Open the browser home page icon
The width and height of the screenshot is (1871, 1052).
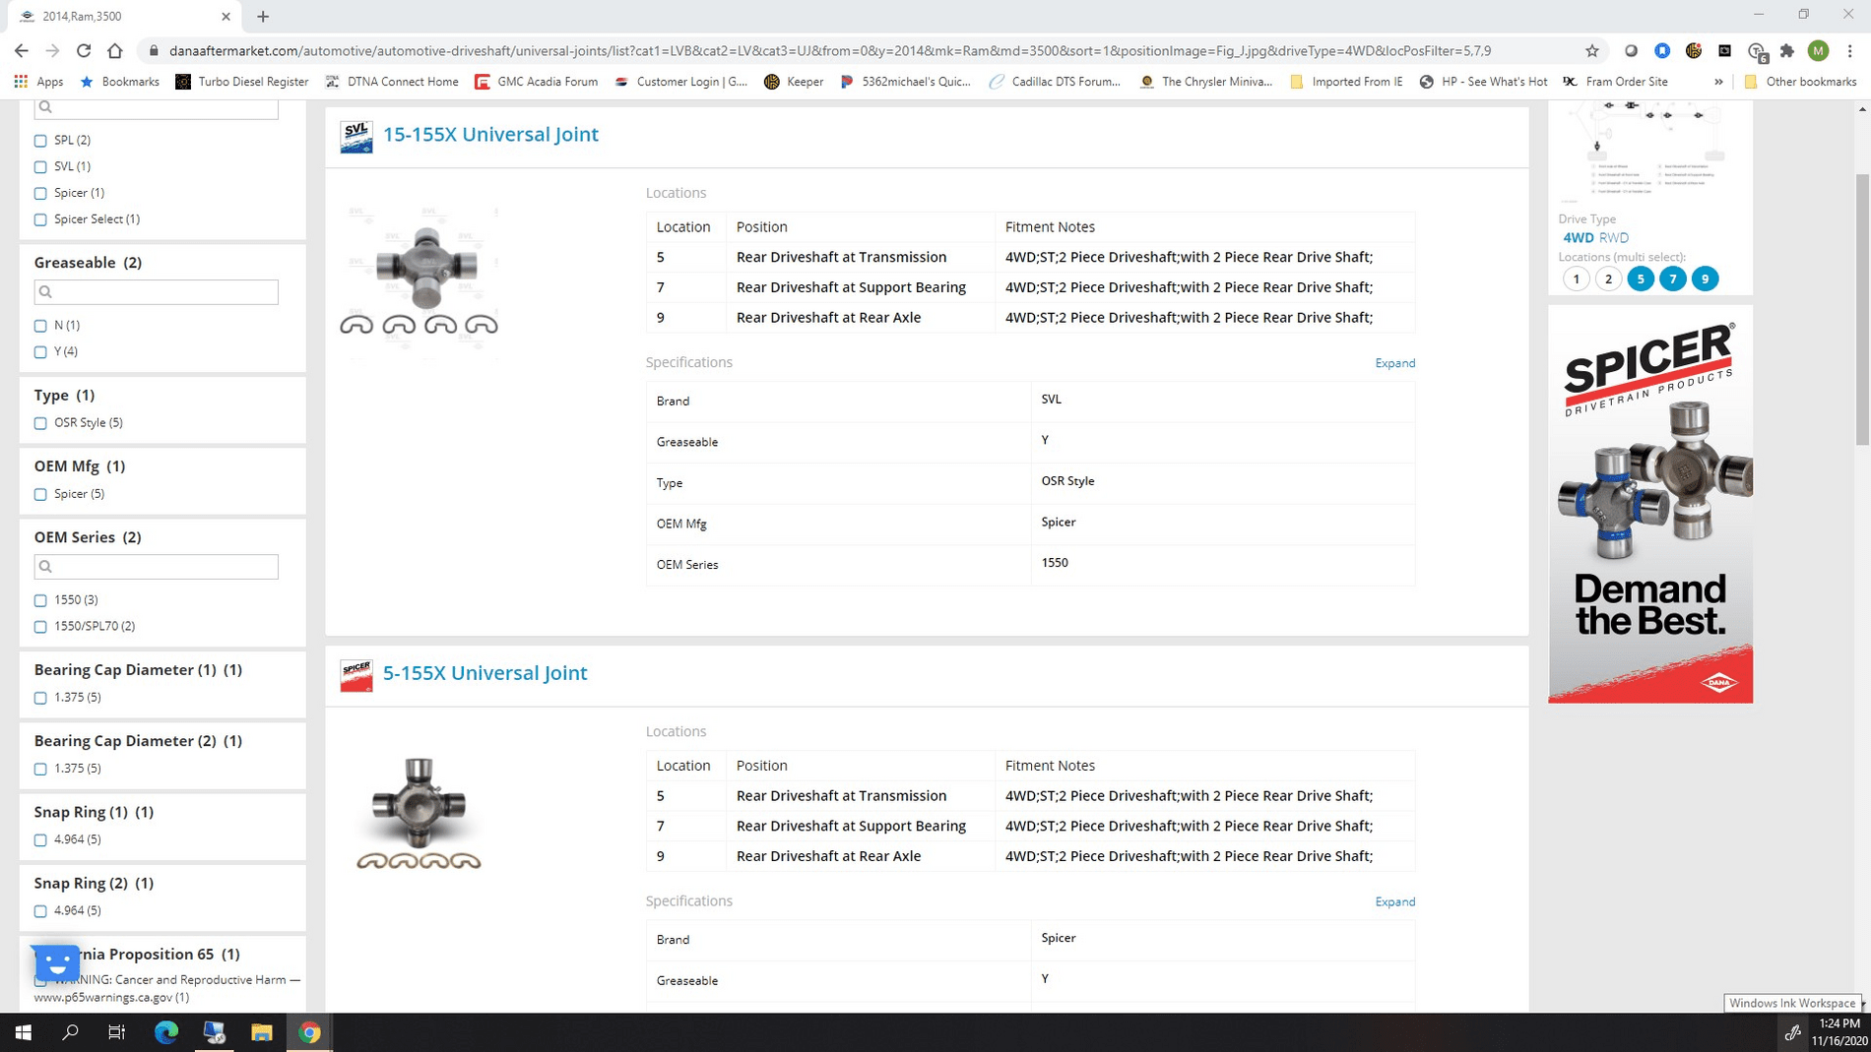[115, 50]
